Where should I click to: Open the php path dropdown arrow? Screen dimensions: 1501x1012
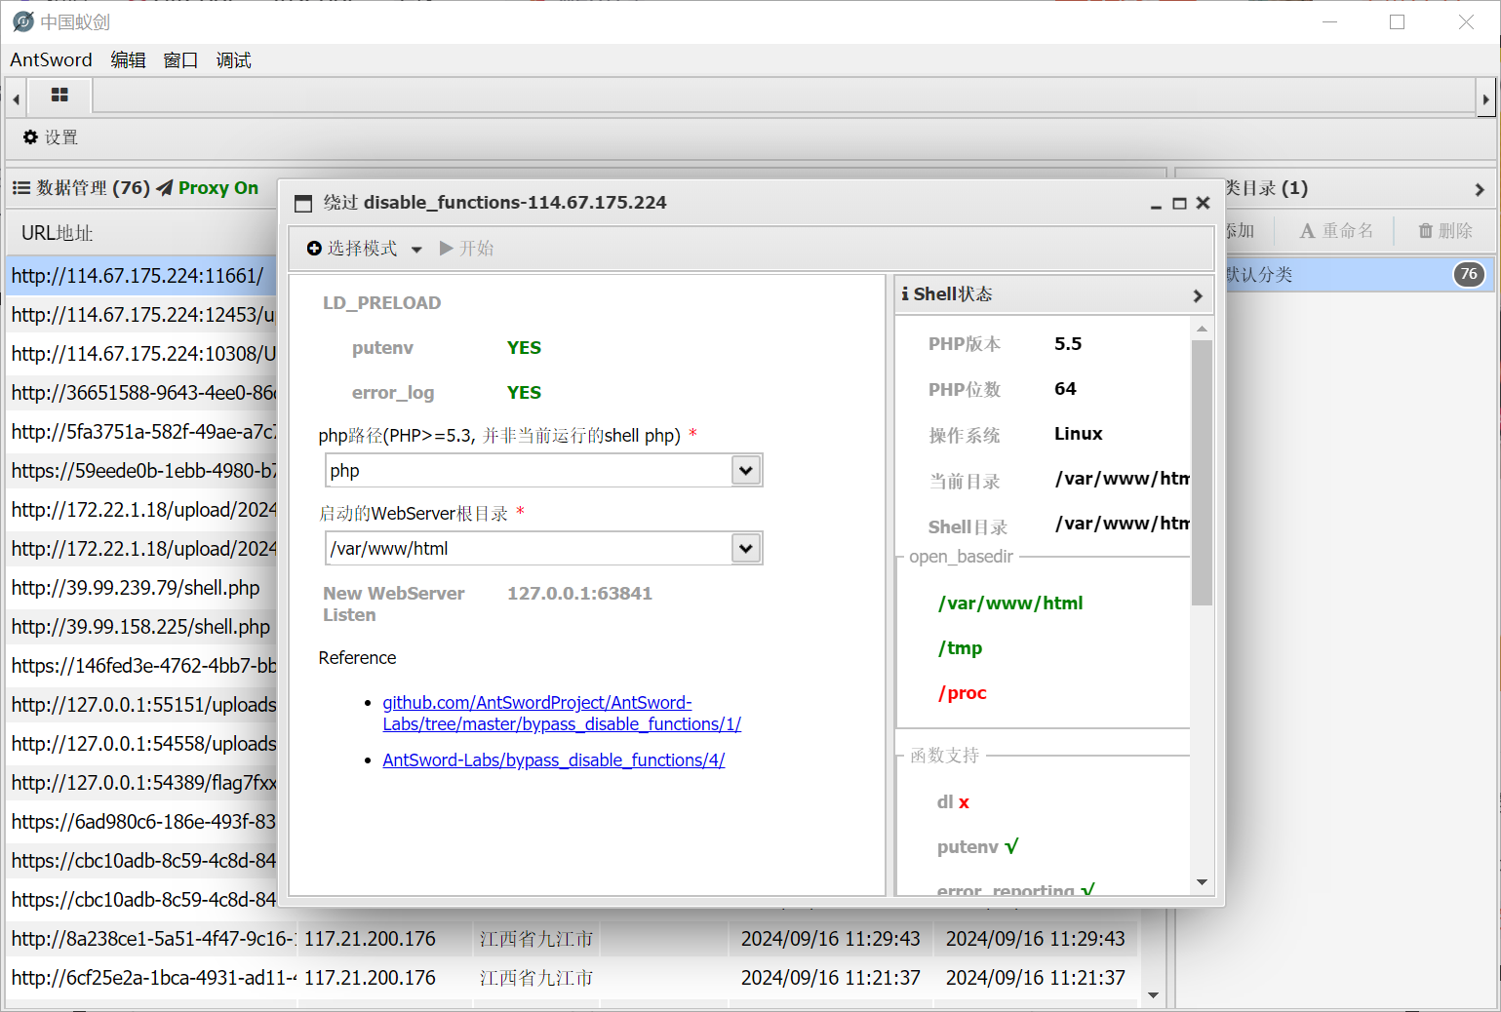[x=746, y=470]
